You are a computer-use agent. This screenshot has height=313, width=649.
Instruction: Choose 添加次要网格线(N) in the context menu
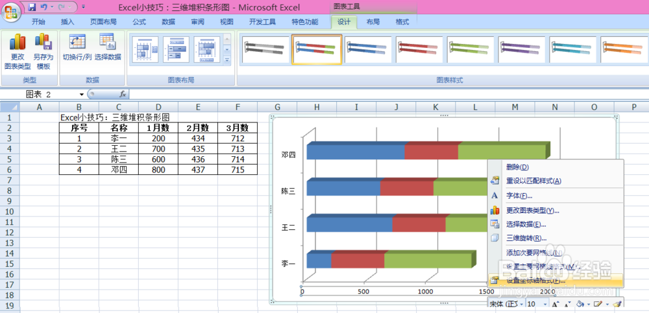click(556, 253)
